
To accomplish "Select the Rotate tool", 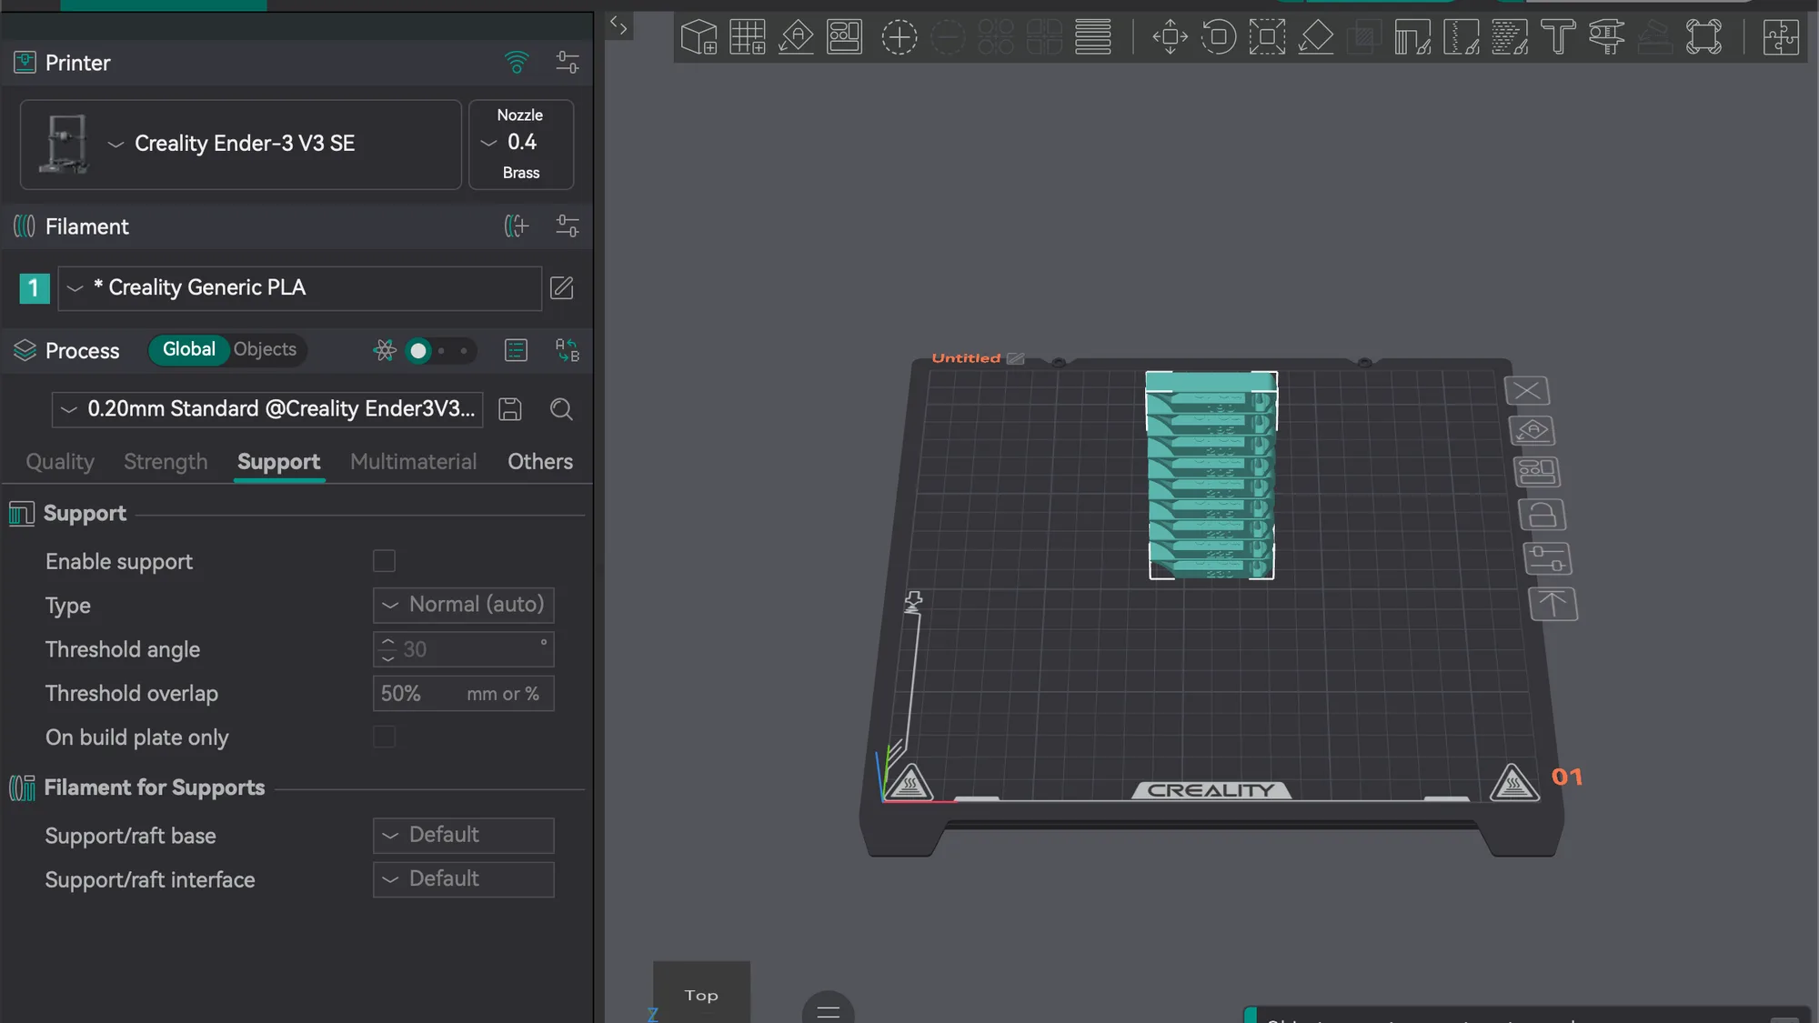I will click(x=1219, y=37).
